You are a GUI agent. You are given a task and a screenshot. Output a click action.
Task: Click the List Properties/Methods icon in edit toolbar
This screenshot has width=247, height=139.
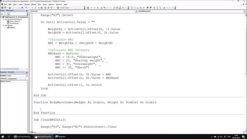pyautogui.click(x=132, y=8)
